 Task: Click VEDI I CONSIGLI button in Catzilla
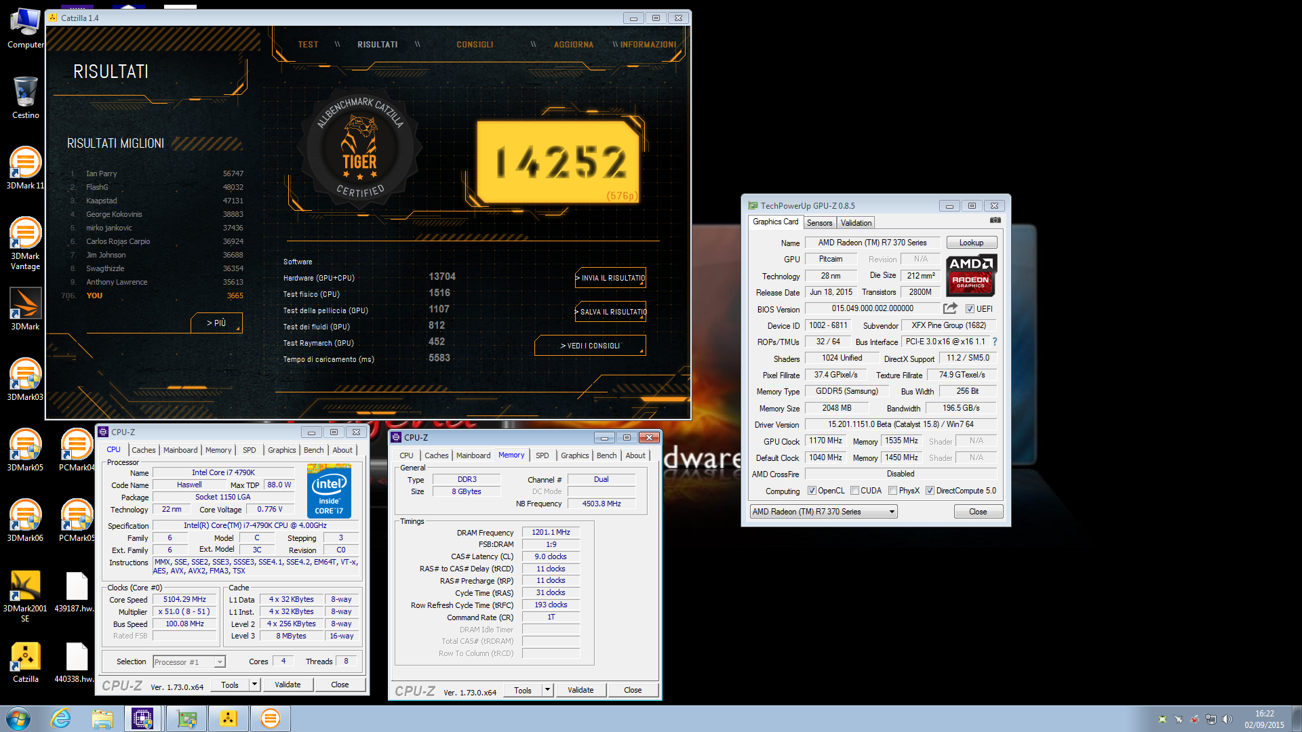coord(590,346)
